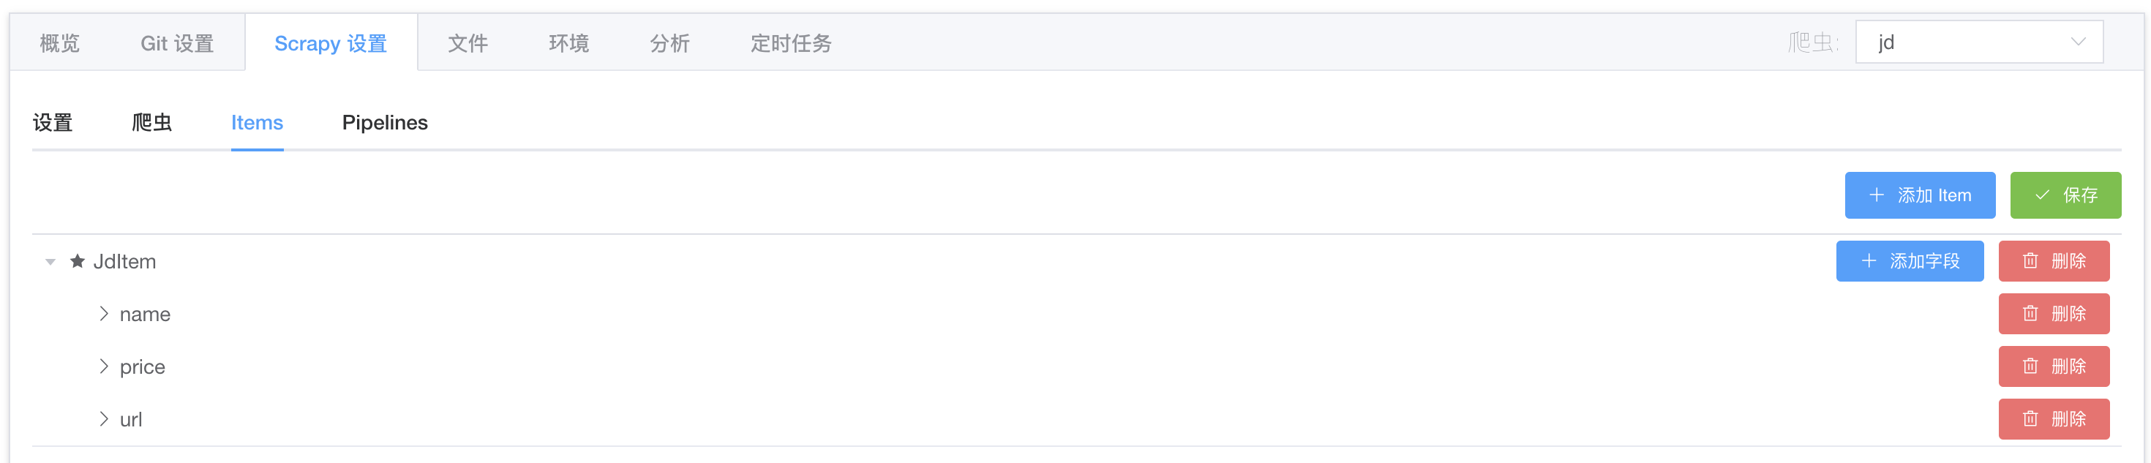Go to the 定时任务 tab
The height and width of the screenshot is (463, 2151).
click(x=790, y=43)
